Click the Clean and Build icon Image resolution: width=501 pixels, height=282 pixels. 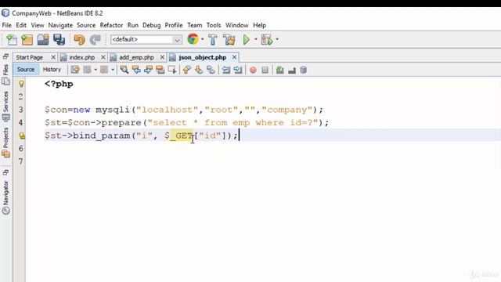[229, 40]
